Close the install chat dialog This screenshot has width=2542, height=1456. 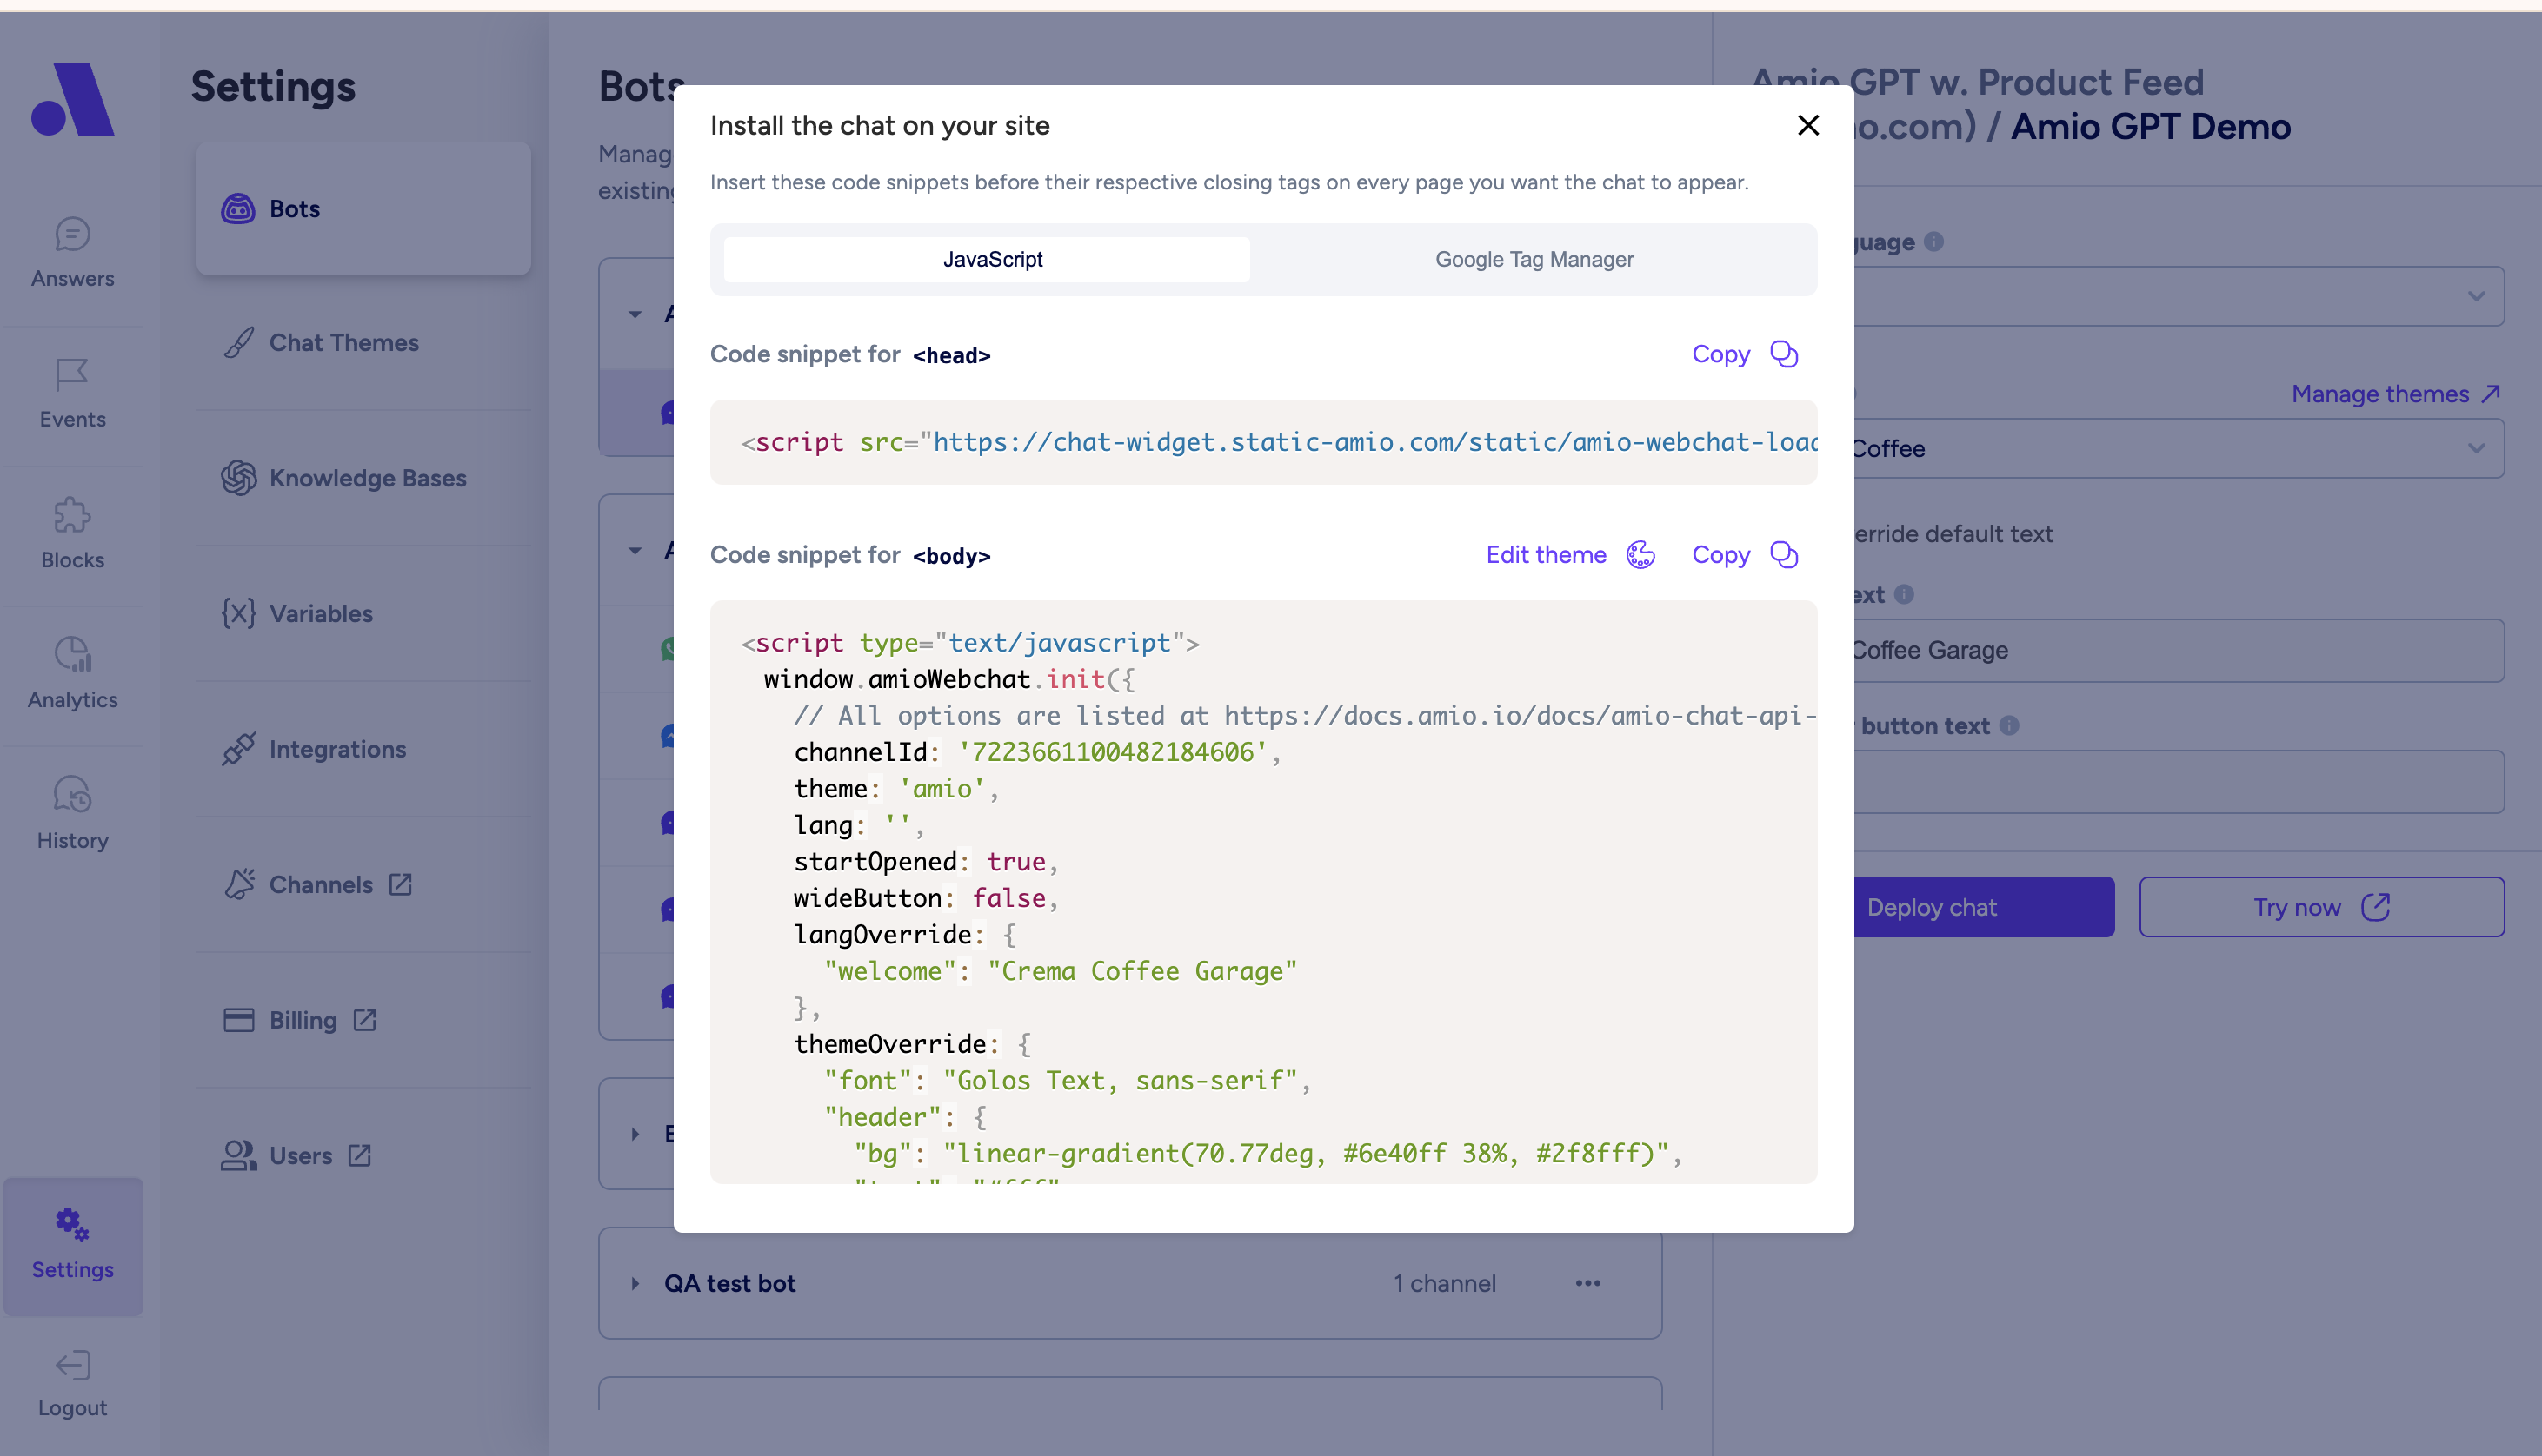click(1807, 125)
